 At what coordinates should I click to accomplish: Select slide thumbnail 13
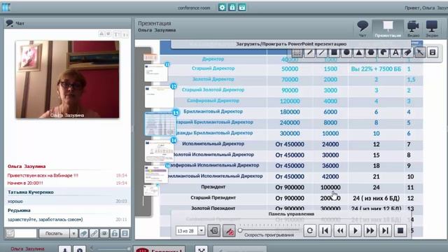[x=160, y=124]
